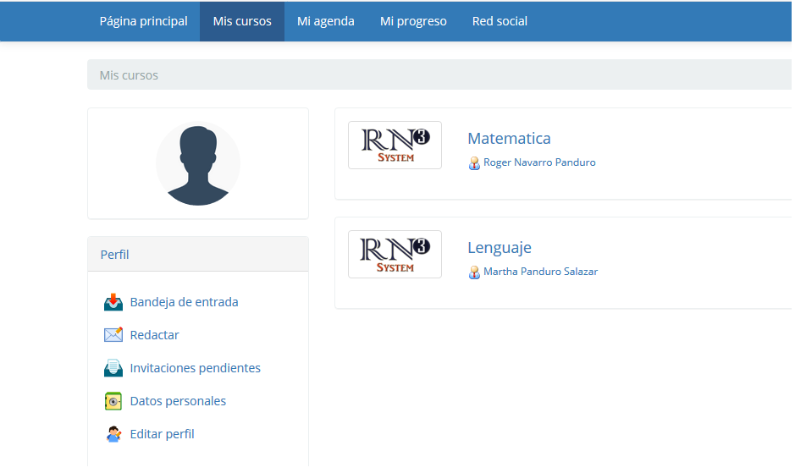Open the Matematica course title
The image size is (795, 473).
point(509,139)
